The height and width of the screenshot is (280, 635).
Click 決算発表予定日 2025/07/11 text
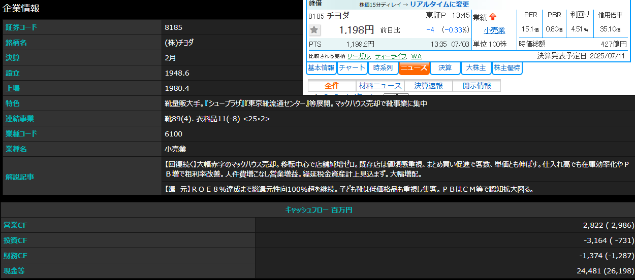coord(581,56)
